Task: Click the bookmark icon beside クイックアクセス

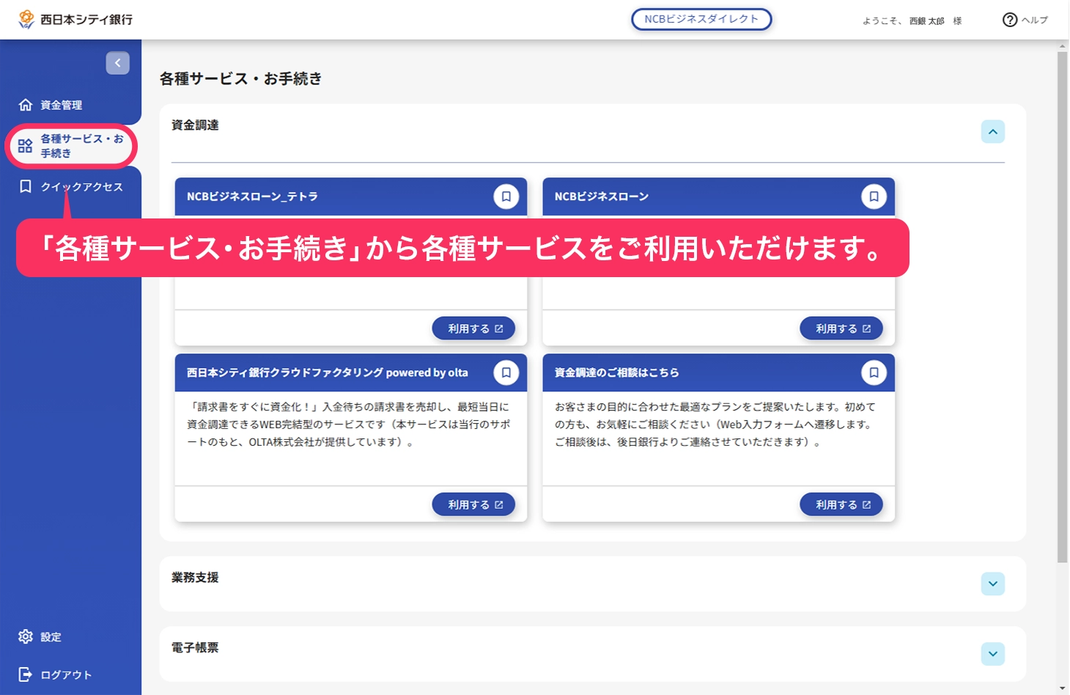Action: click(x=26, y=187)
